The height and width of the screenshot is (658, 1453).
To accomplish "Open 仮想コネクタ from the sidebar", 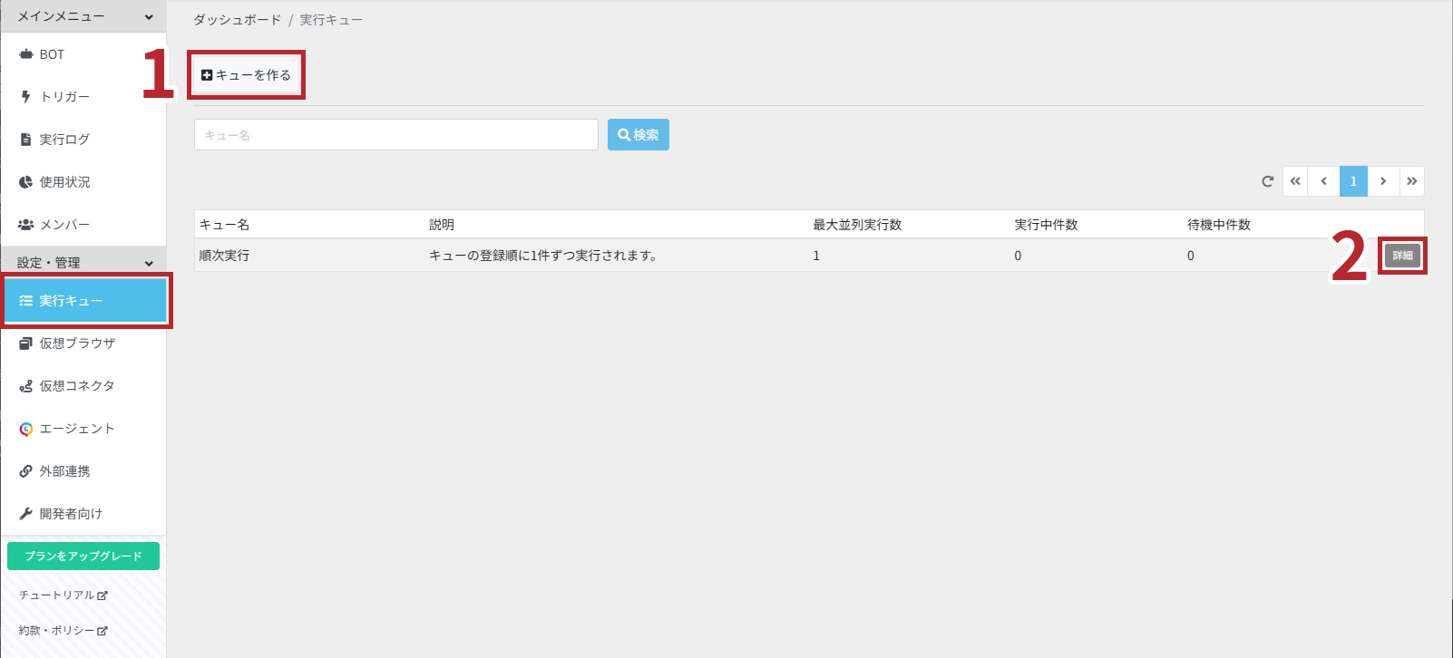I will [77, 386].
